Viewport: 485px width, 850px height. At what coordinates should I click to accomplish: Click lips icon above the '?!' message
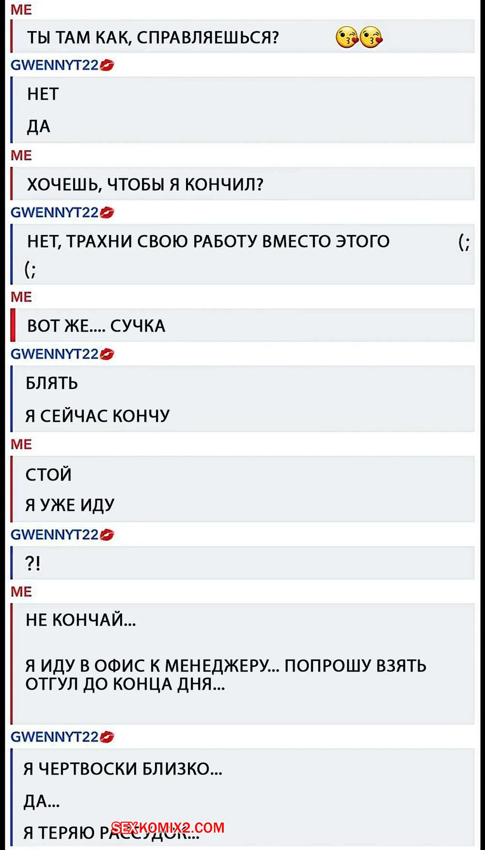(x=107, y=535)
